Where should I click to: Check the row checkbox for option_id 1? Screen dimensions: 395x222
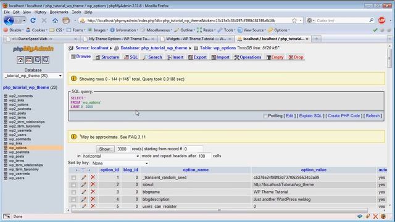(73, 178)
